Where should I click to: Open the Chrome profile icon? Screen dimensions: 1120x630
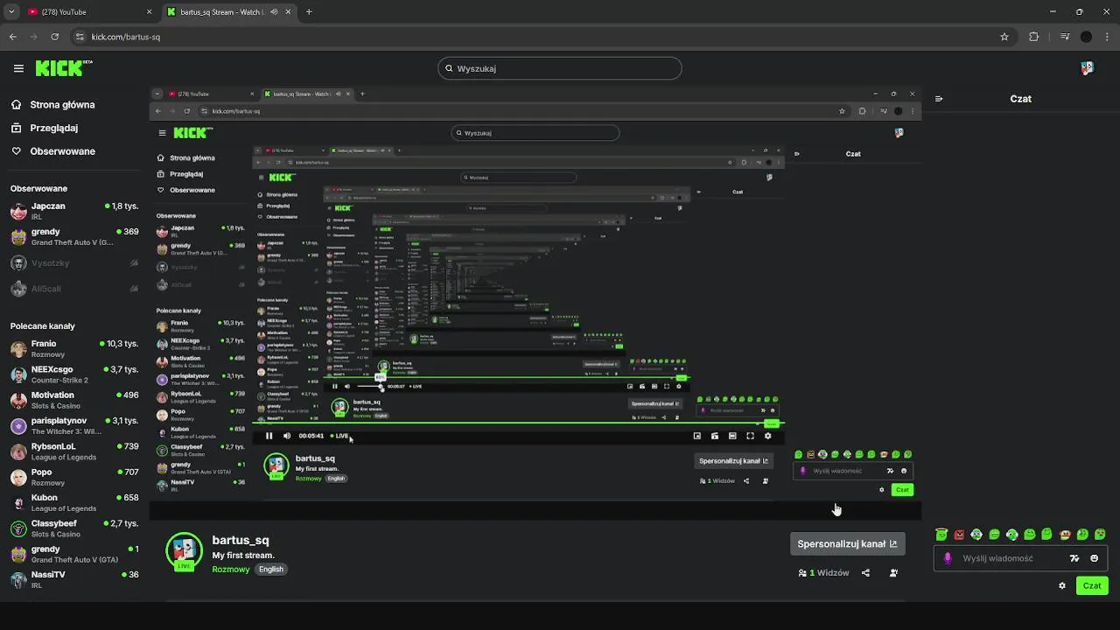tap(1086, 37)
